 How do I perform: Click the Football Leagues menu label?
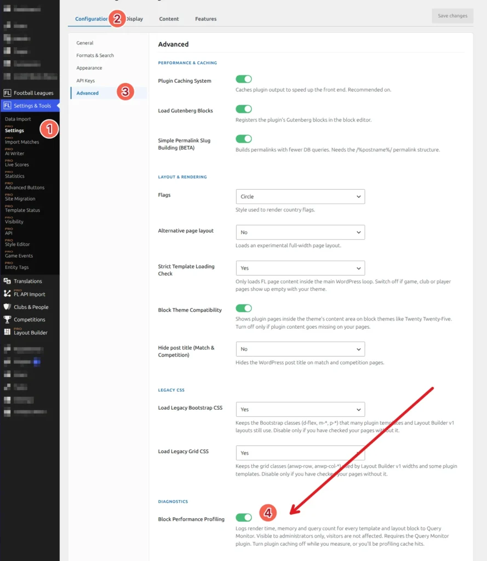tap(33, 93)
